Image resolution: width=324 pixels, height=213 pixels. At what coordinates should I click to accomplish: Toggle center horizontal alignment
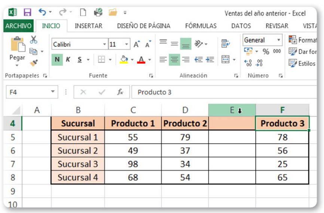(x=174, y=60)
